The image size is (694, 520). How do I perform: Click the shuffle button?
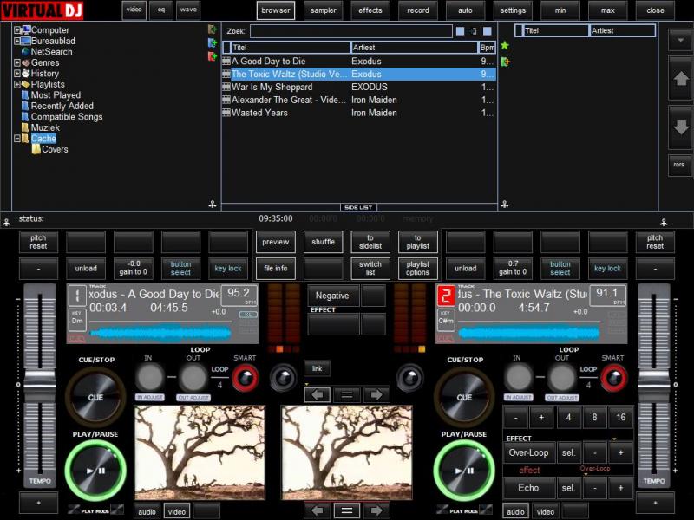tap(323, 242)
